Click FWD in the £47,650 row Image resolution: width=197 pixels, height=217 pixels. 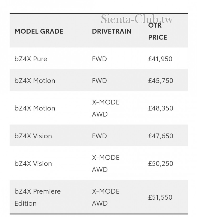click(x=100, y=136)
